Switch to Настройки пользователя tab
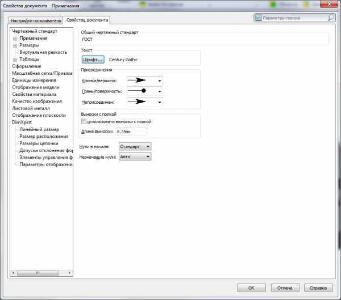The image size is (341, 300). (36, 20)
